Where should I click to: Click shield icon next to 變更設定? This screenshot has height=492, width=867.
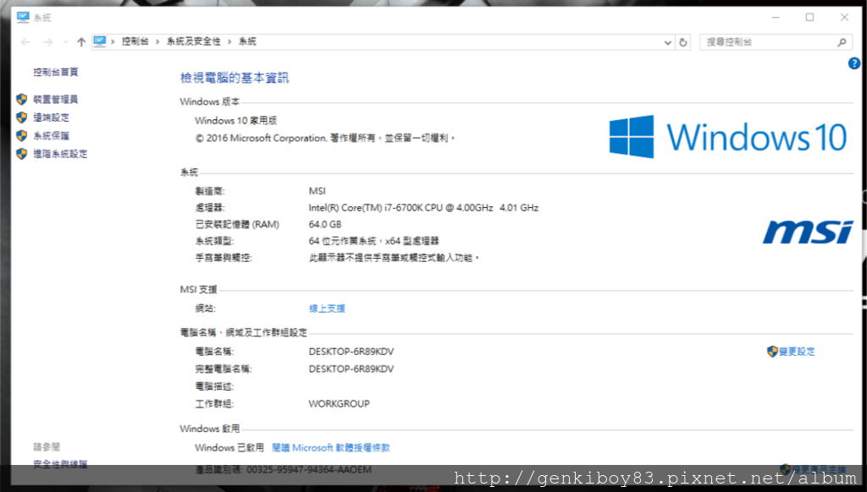[x=772, y=352]
